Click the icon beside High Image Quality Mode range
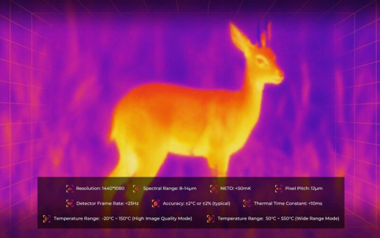Screen dimensions: 380x238 47,218
